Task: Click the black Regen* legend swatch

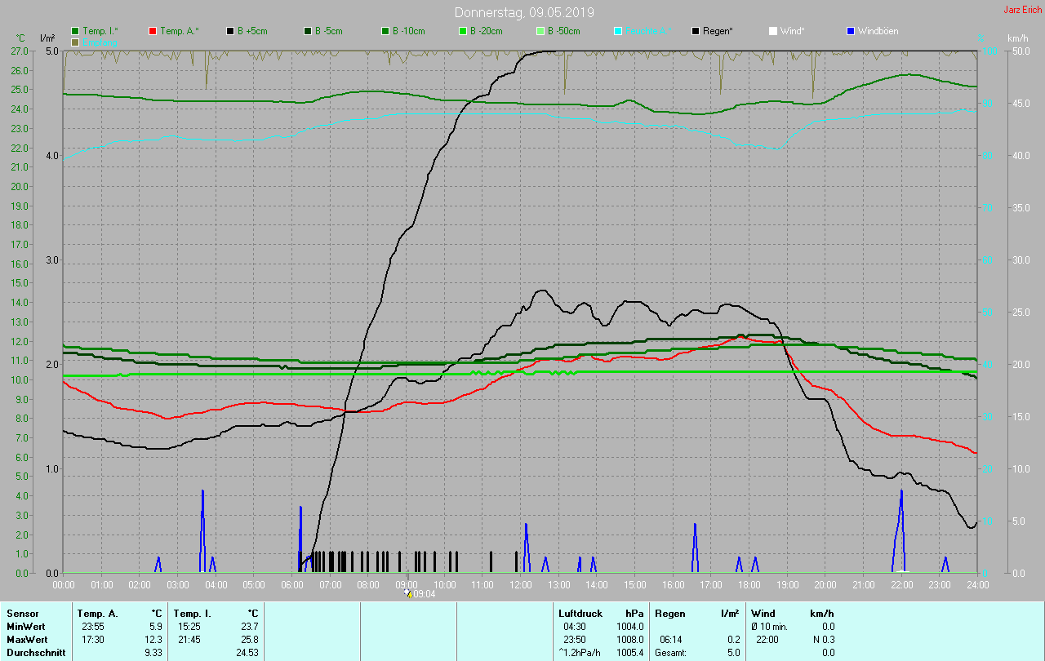Action: 696,31
